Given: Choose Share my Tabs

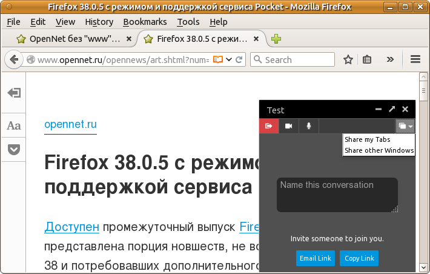Looking at the screenshot, I should (368, 139).
